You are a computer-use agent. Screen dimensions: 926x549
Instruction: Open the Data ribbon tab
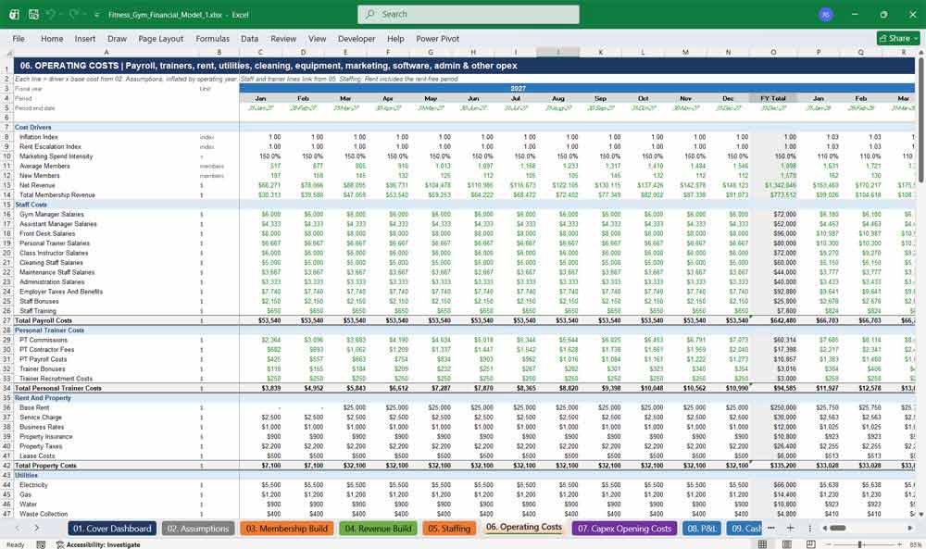pos(249,38)
